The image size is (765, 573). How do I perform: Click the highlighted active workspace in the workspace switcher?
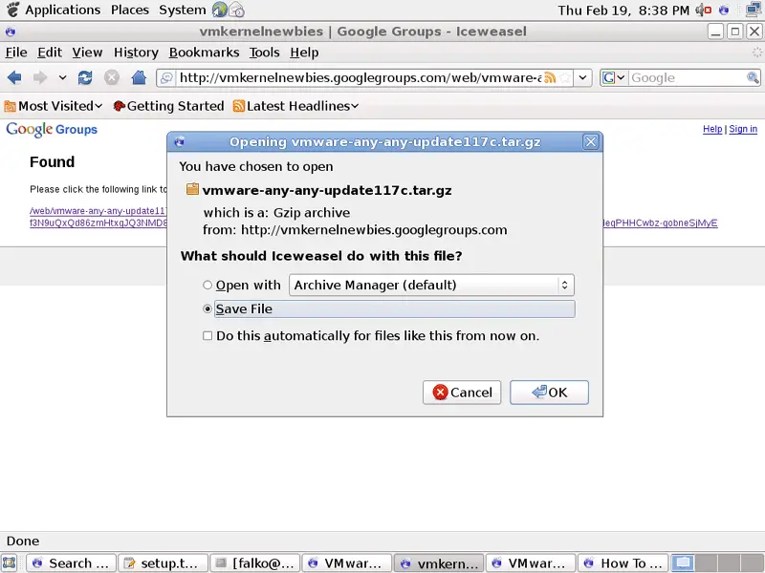click(683, 563)
